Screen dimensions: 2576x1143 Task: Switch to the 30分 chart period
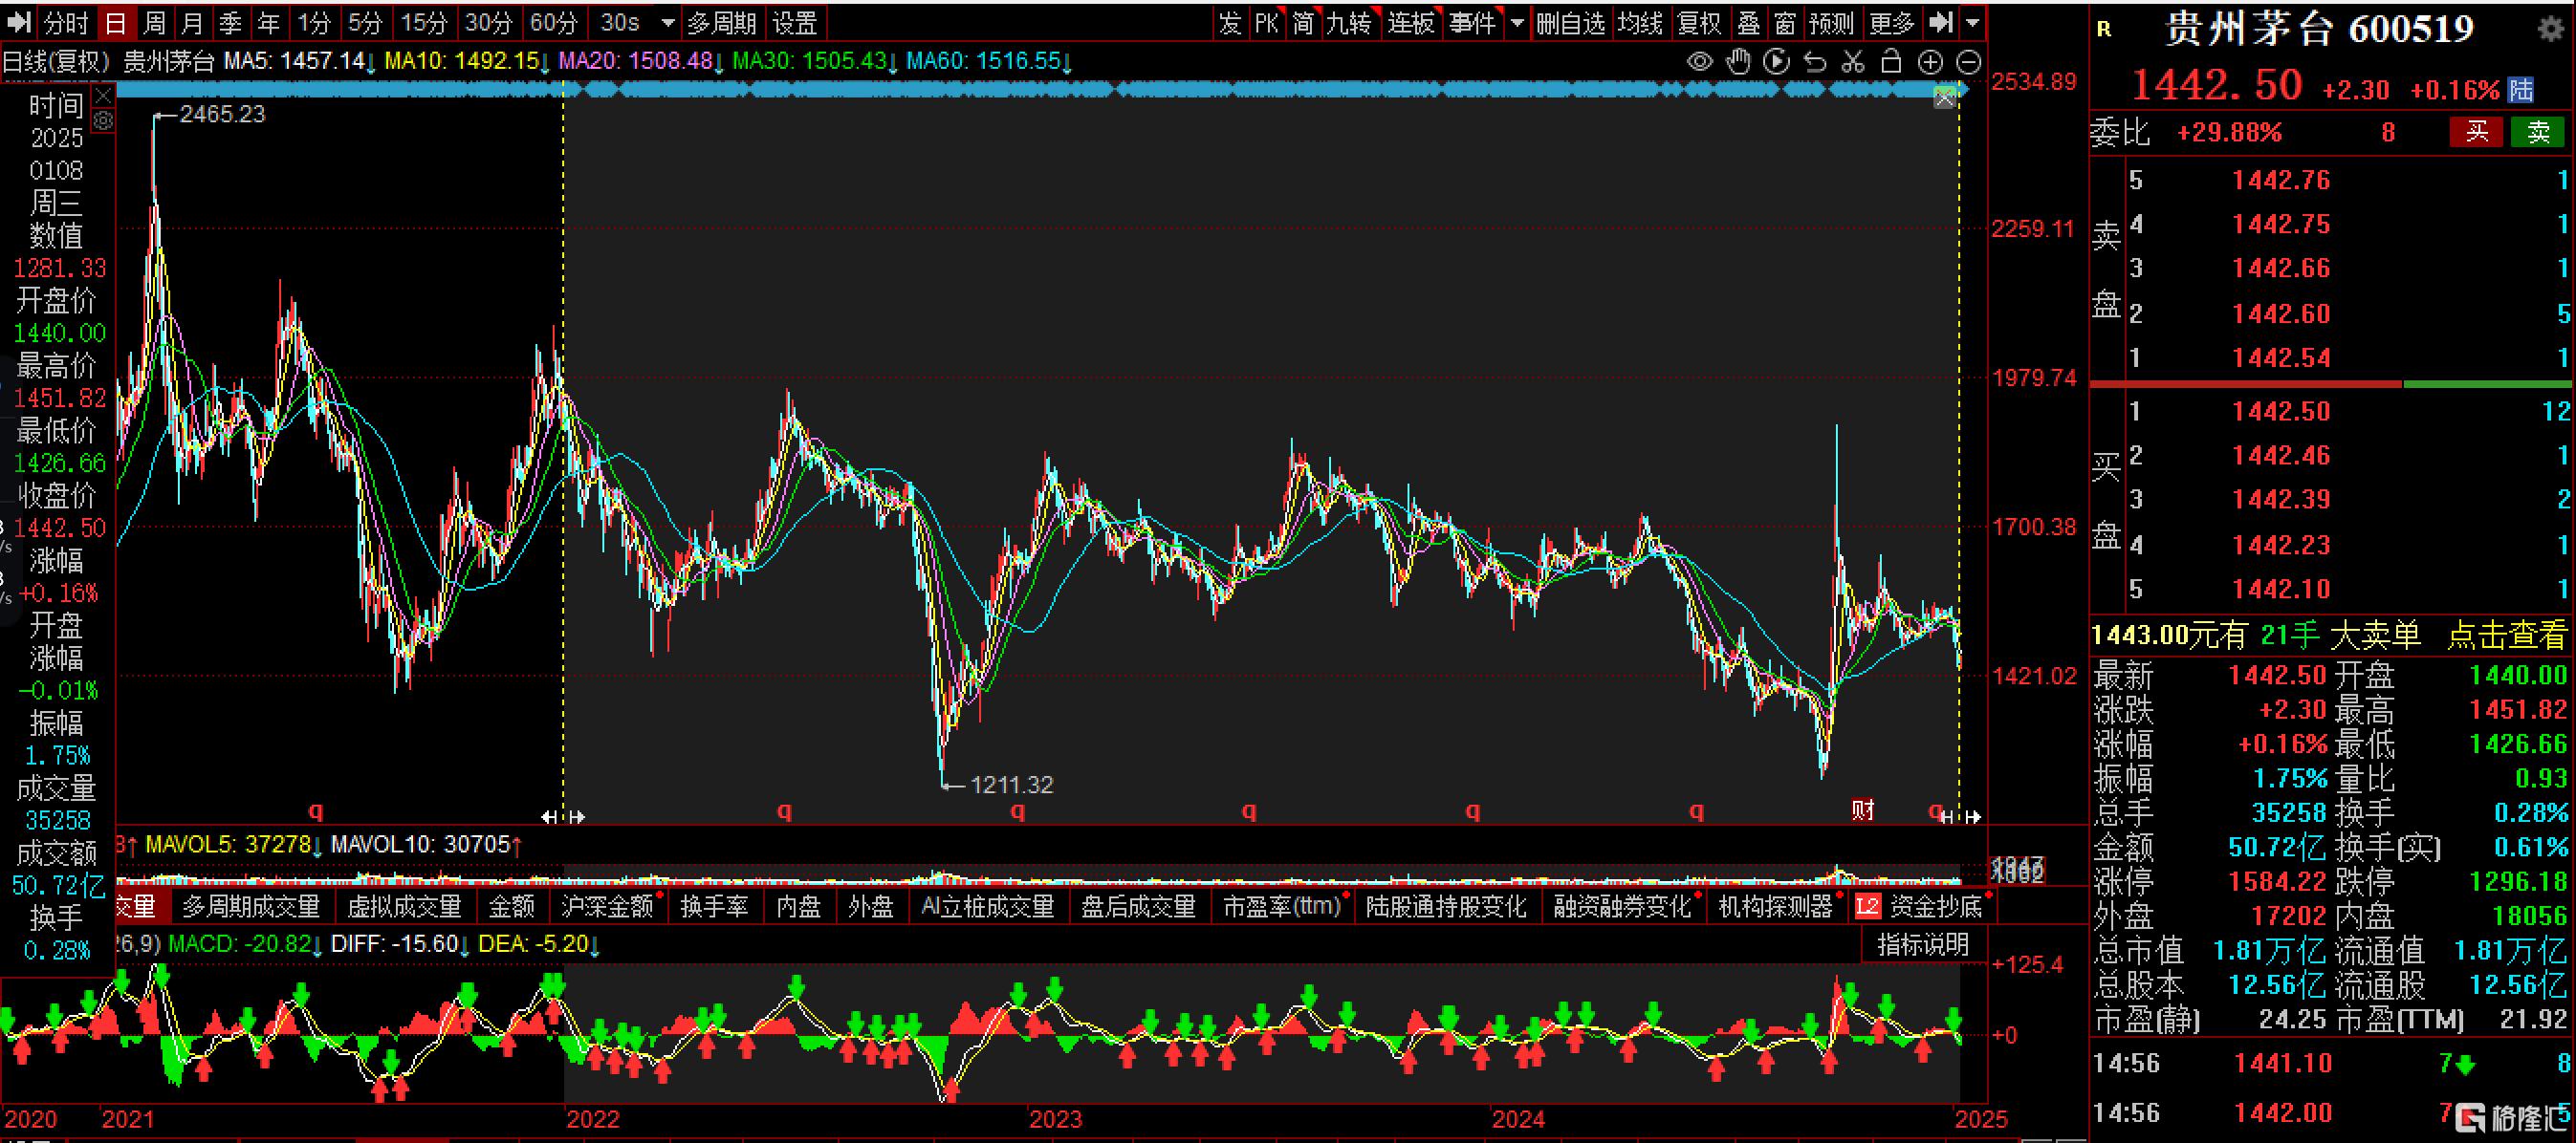click(x=488, y=22)
